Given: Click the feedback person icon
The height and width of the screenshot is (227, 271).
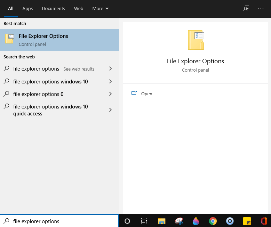Looking at the screenshot, I should 246,8.
